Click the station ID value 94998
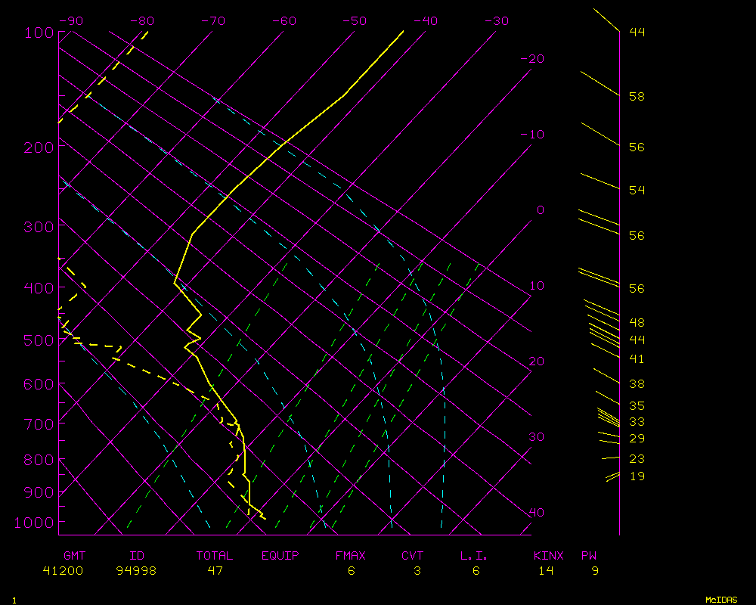Screen dimensions: 756x605 pyautogui.click(x=136, y=571)
